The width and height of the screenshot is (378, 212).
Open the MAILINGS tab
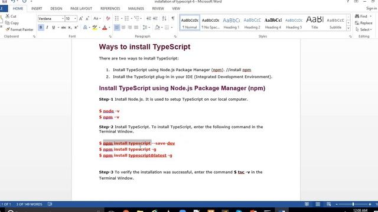click(x=136, y=8)
